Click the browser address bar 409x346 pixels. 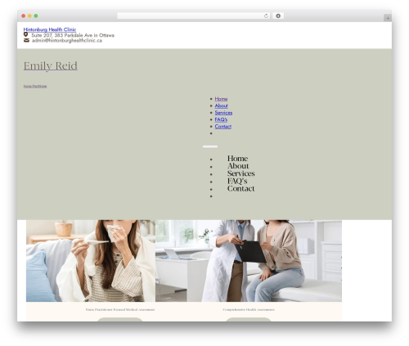pyautogui.click(x=193, y=16)
